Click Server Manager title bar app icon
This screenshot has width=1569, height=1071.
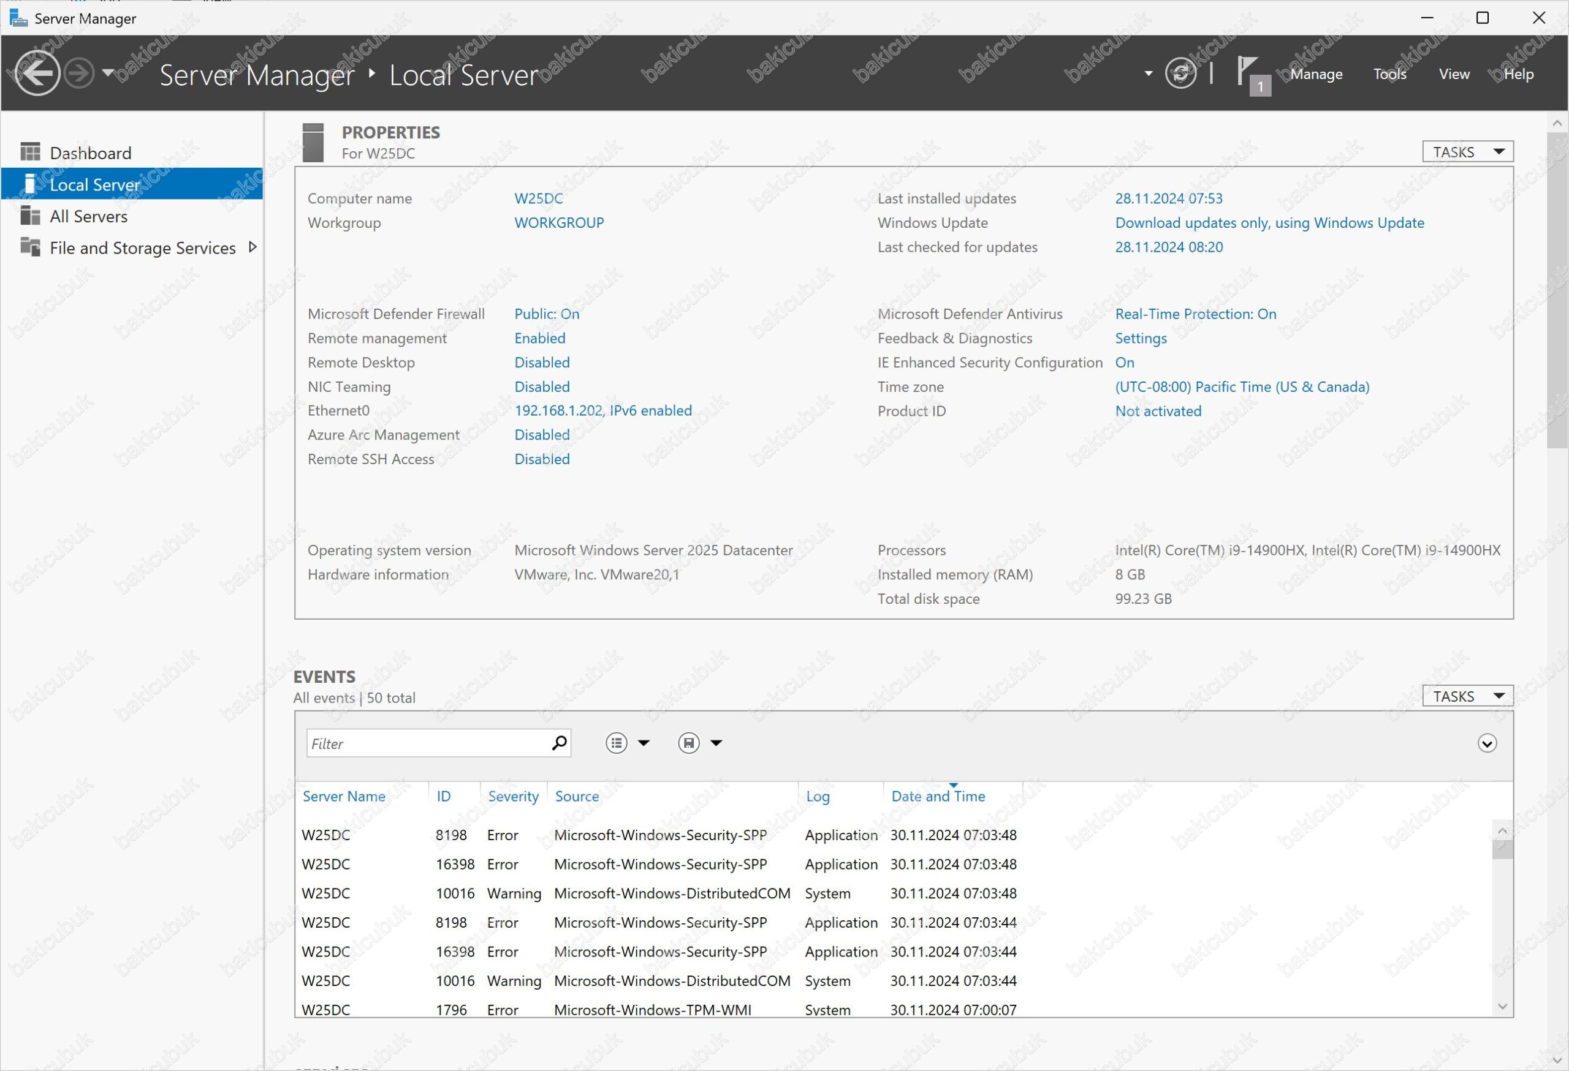tap(18, 18)
